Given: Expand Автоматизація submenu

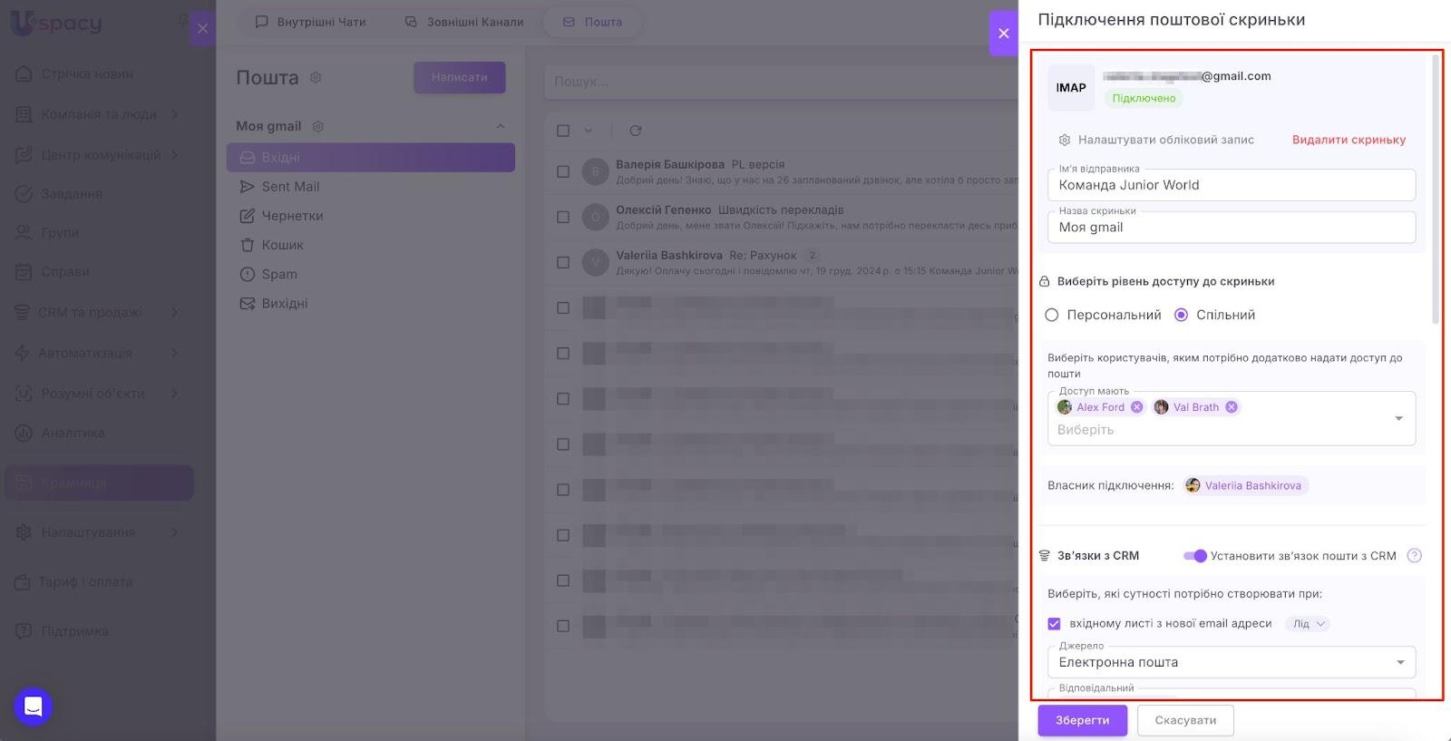Looking at the screenshot, I should click(x=174, y=353).
